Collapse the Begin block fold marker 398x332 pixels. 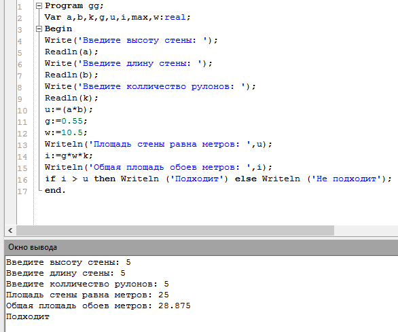39,29
